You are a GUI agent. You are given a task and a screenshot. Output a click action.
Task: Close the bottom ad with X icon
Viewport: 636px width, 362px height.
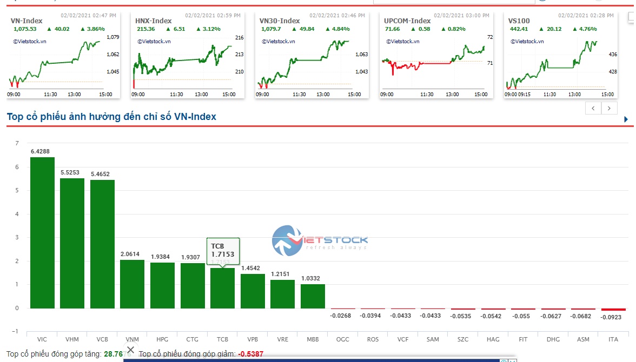[130, 350]
